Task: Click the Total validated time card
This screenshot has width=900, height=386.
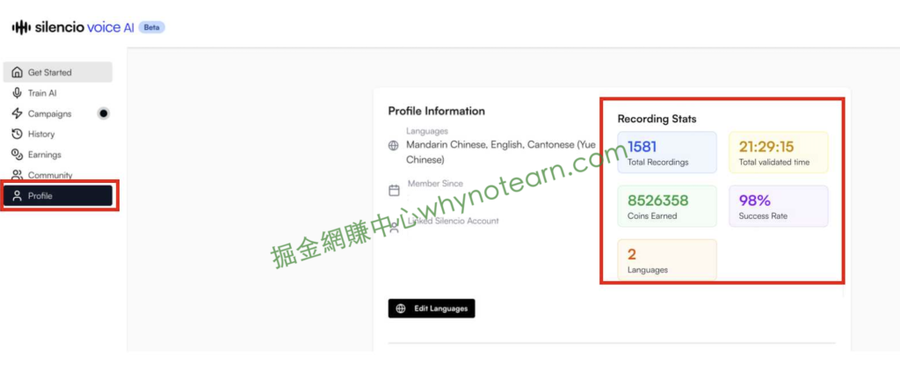Action: (779, 152)
